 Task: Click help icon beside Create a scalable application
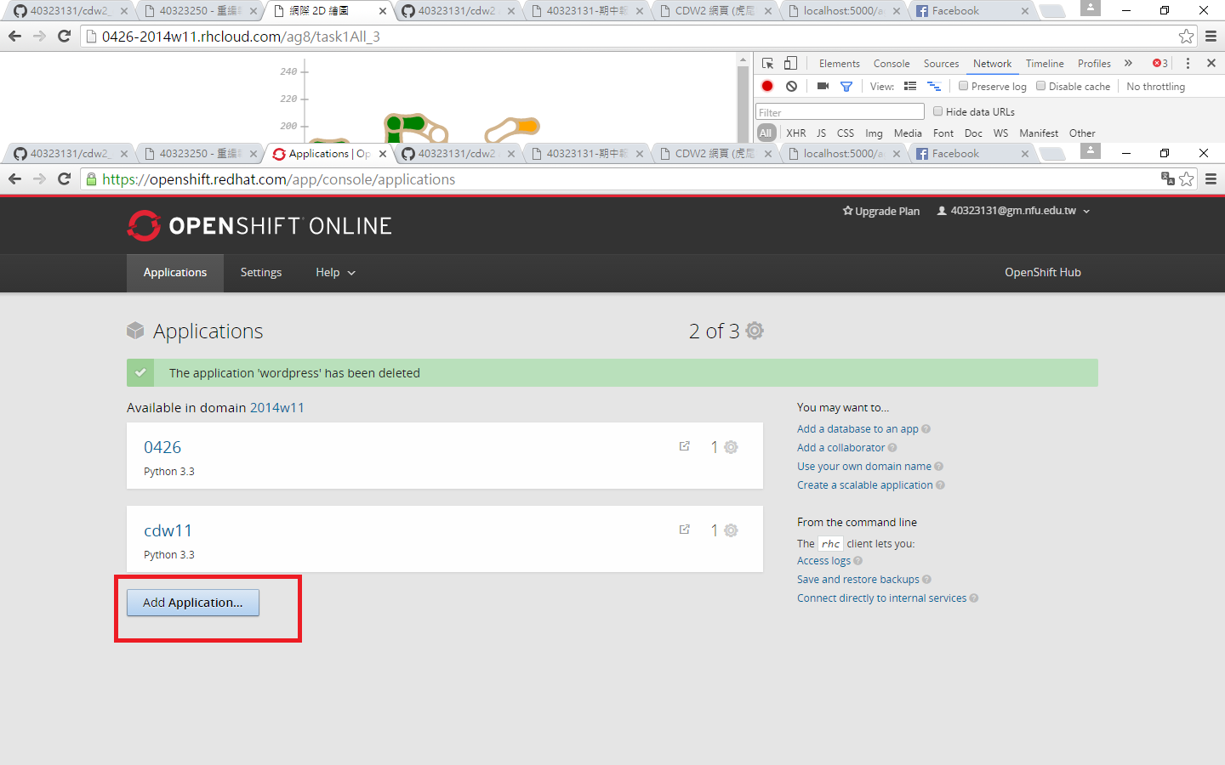pyautogui.click(x=941, y=485)
